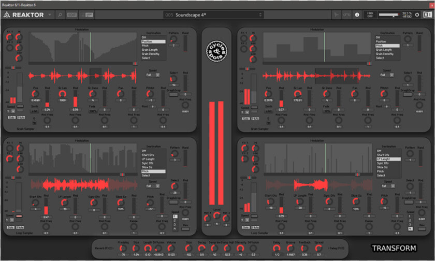Viewport: 435px width, 261px height.
Task: Click Ret. 2 knob in center strip
Action: (226, 219)
